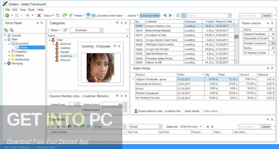279x149 pixels.
Task: Open the File menu
Action: point(8,10)
